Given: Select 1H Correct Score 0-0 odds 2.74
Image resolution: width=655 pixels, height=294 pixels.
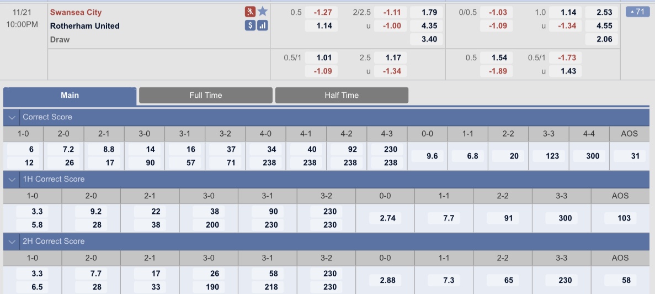Looking at the screenshot, I should click(x=385, y=218).
